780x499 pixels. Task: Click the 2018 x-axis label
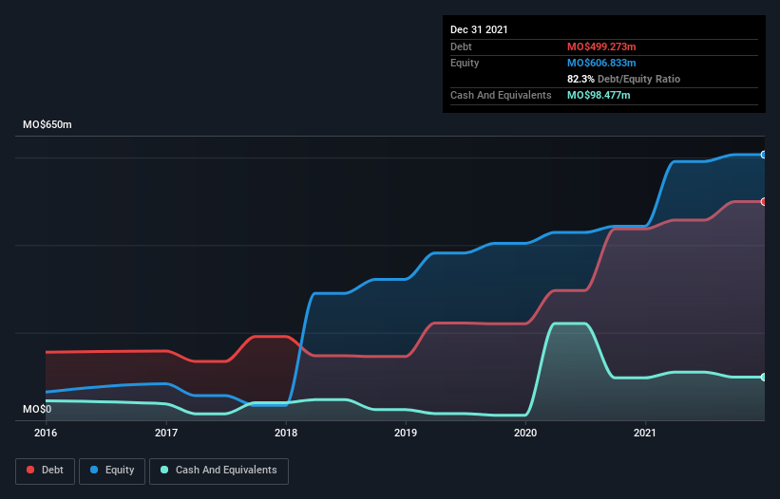pyautogui.click(x=286, y=433)
